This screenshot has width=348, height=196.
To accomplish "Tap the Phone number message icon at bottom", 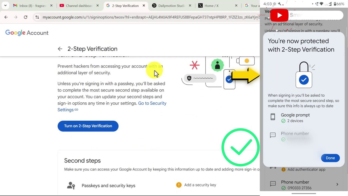I will [273, 184].
